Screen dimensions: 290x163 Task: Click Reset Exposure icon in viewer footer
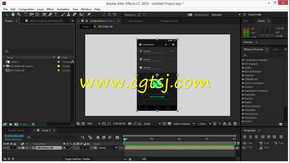(x=235, y=124)
